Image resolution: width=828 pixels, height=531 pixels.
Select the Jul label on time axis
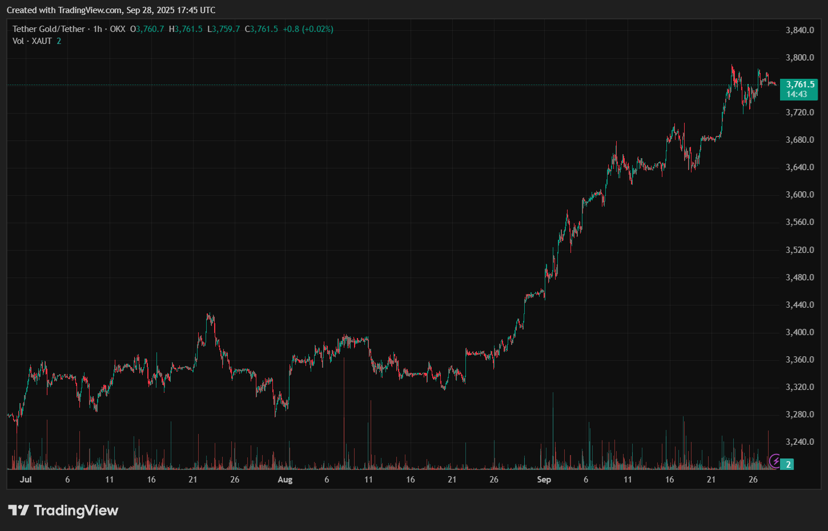(x=26, y=480)
